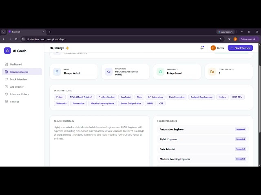Click the Machine Learning Basics skill tag
This screenshot has height=195, width=261.
tap(102, 103)
